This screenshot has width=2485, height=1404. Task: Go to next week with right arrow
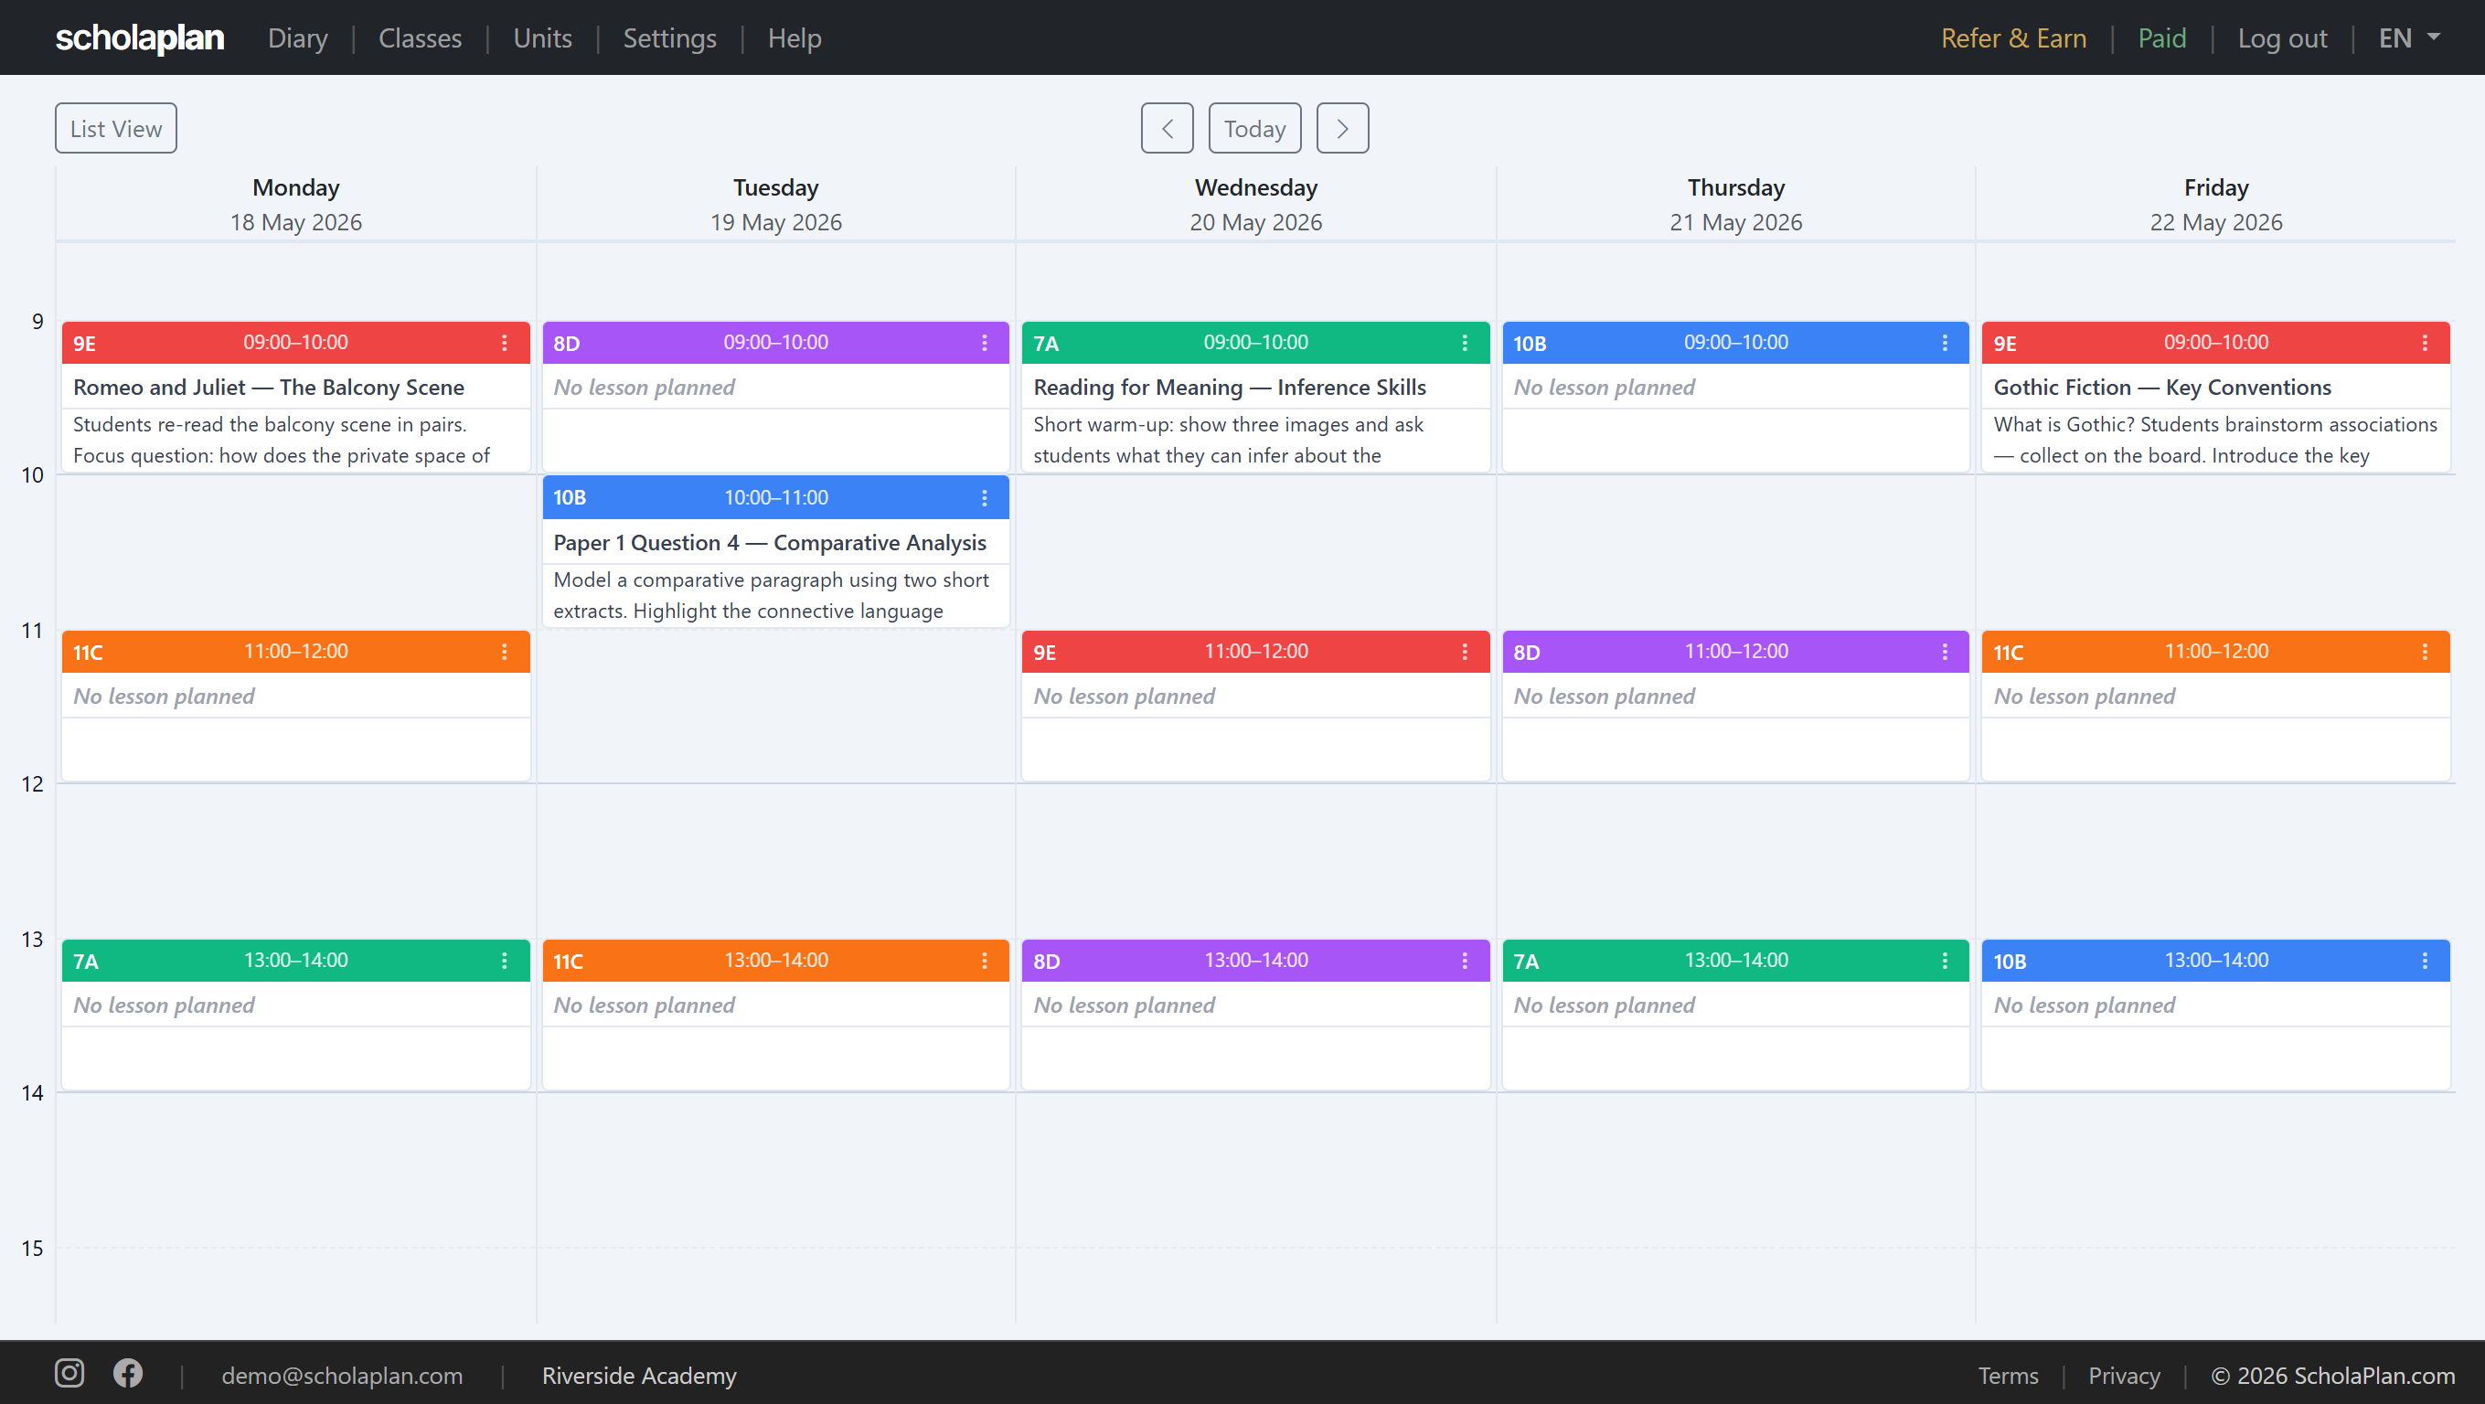[1343, 128]
